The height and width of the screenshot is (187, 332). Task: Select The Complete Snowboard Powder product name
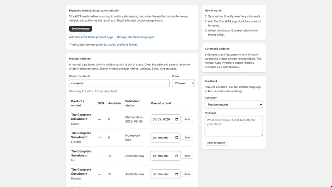(81, 172)
